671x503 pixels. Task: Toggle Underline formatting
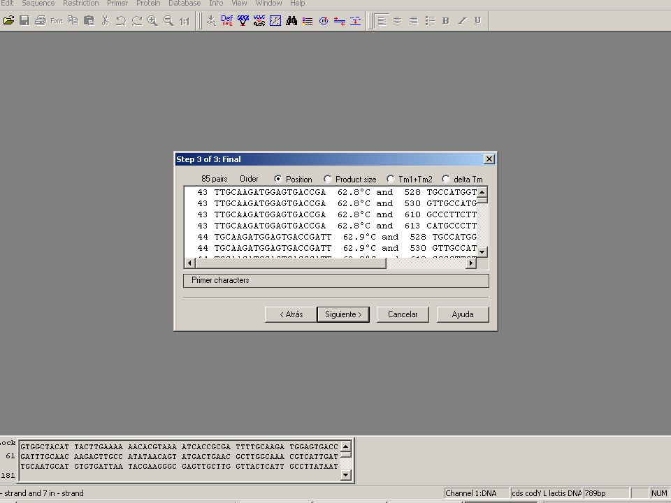point(477,20)
